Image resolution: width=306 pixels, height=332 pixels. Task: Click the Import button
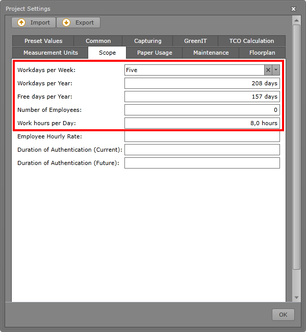coord(34,22)
